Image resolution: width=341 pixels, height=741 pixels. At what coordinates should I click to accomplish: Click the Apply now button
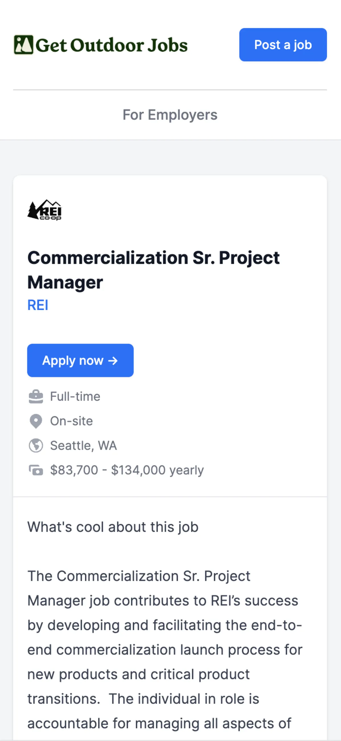[x=80, y=360]
